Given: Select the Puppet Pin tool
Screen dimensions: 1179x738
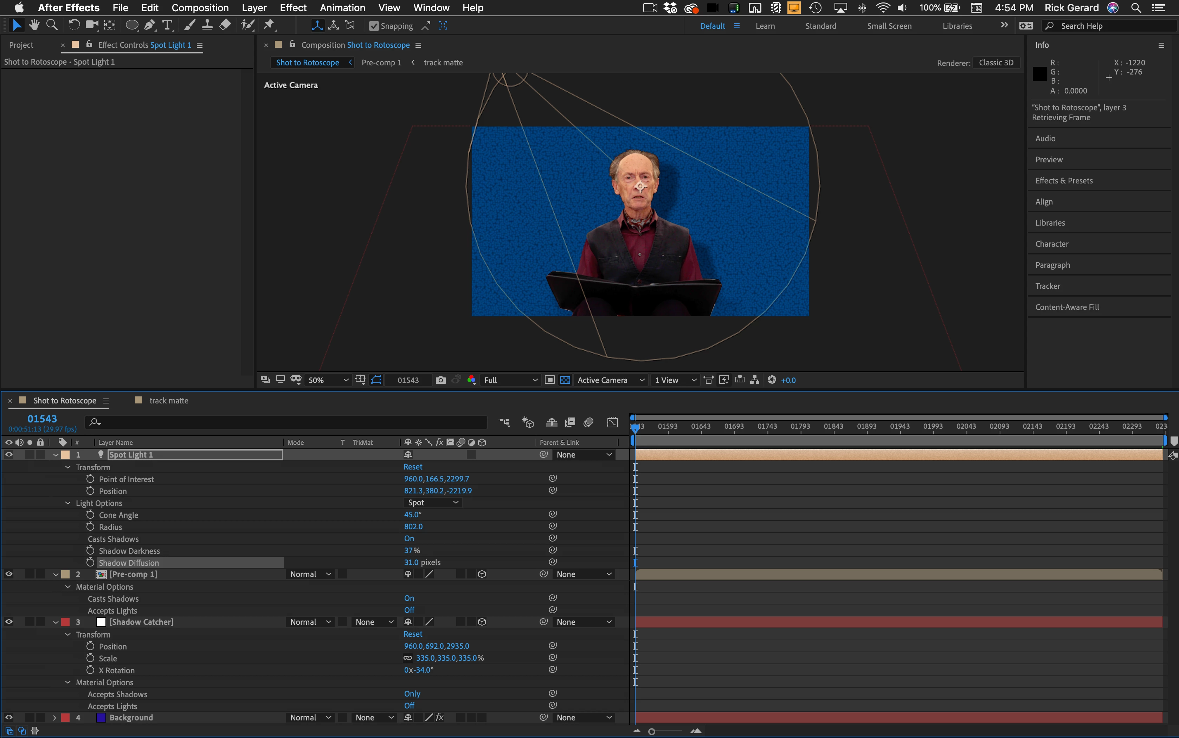Looking at the screenshot, I should (x=269, y=25).
